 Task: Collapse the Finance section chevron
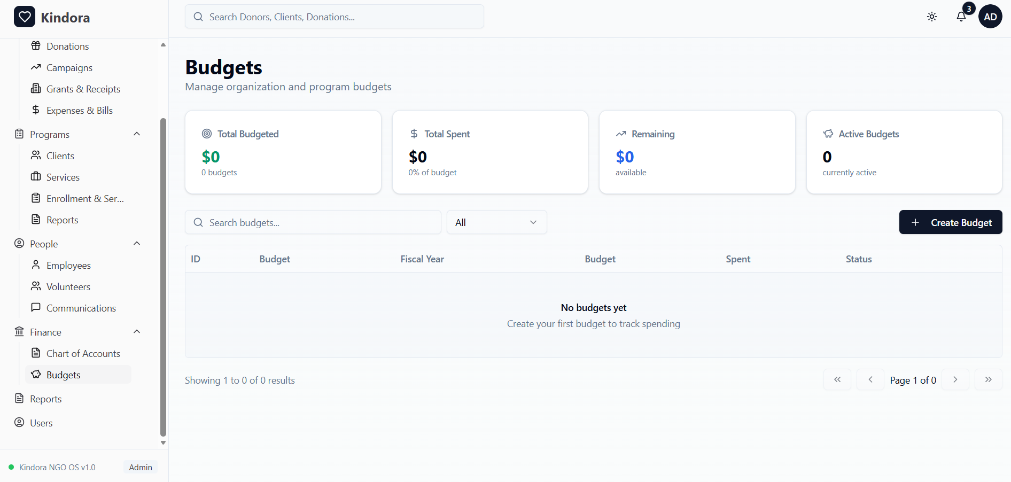pos(137,331)
